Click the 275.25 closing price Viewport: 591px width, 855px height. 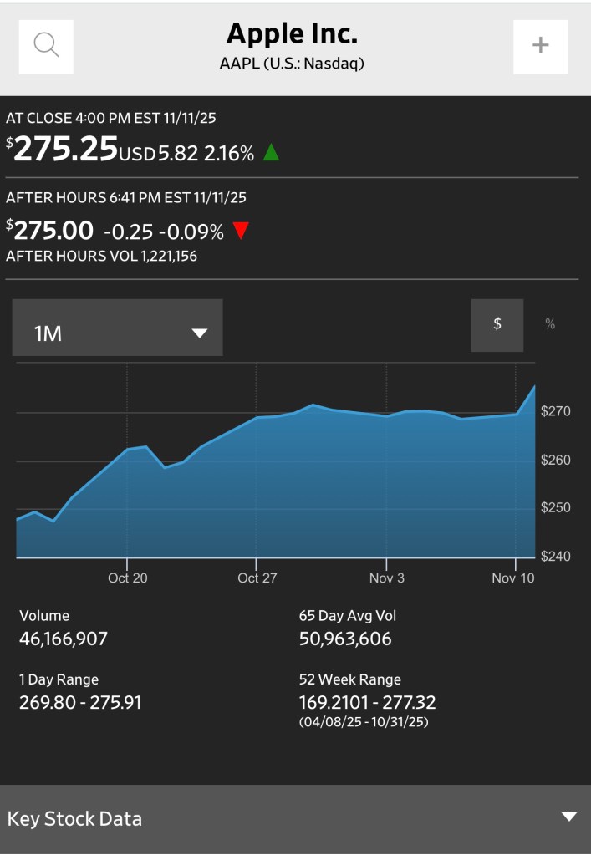click(x=66, y=149)
